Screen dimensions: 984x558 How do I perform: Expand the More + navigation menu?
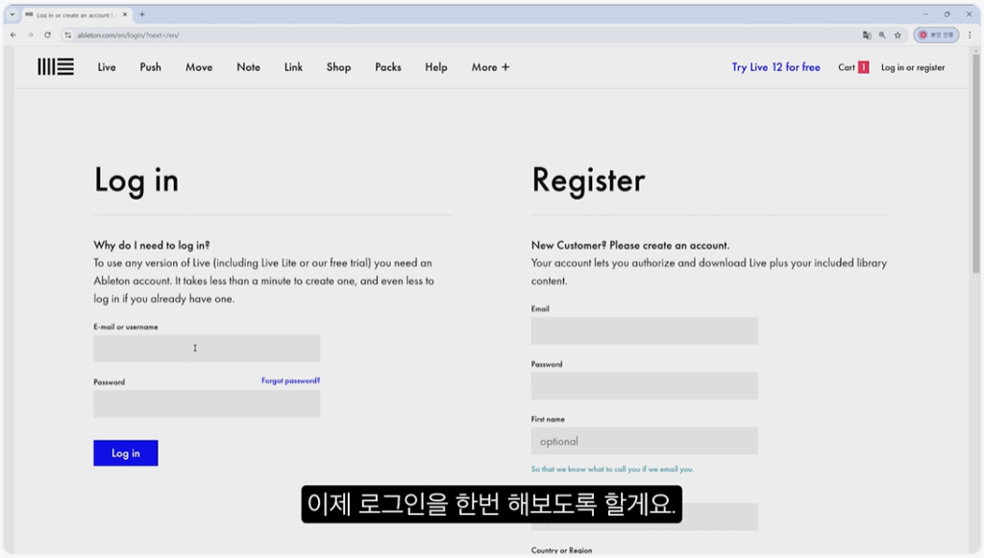coord(490,67)
